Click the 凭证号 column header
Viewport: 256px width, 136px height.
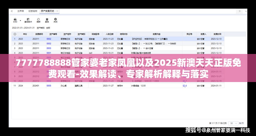pyautogui.click(x=189, y=34)
